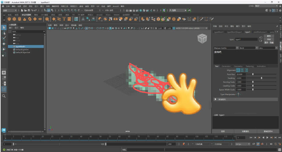282x152 pixels.
Task: Open the Texturing tab in type attributes
Action: 250,66
